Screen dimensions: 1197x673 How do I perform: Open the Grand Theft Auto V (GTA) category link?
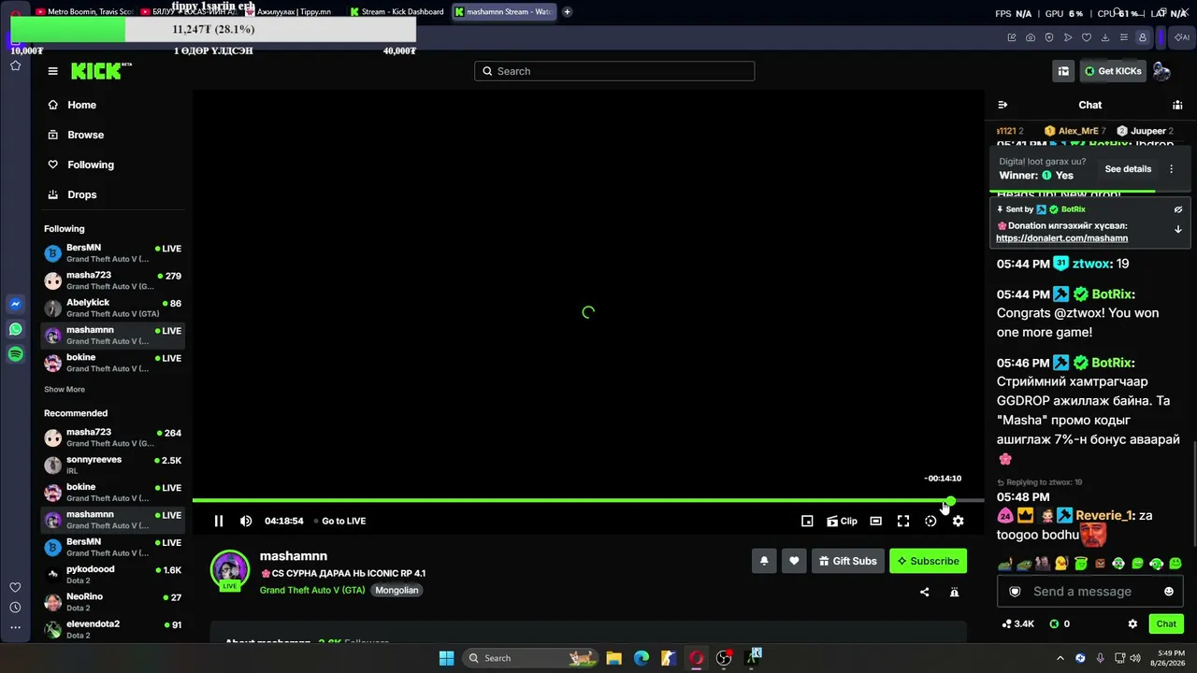(312, 590)
